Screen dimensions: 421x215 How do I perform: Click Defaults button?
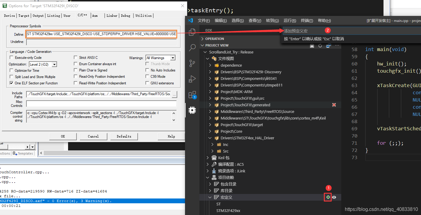click(124, 136)
